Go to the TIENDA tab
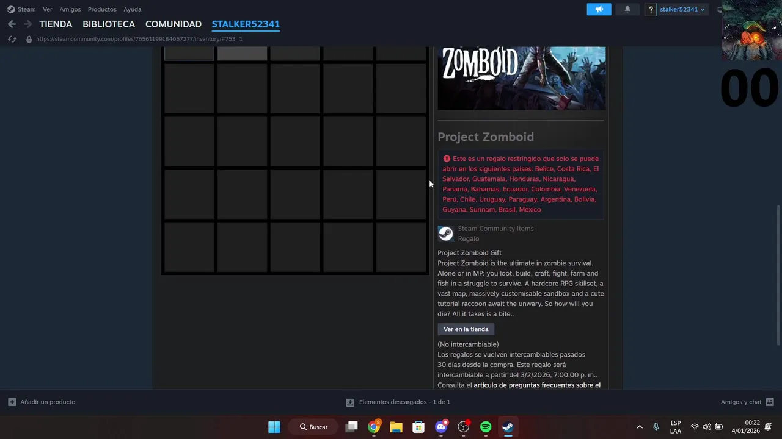Viewport: 782px width, 439px height. [56, 24]
